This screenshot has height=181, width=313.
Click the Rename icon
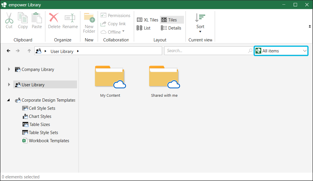pos(70,18)
